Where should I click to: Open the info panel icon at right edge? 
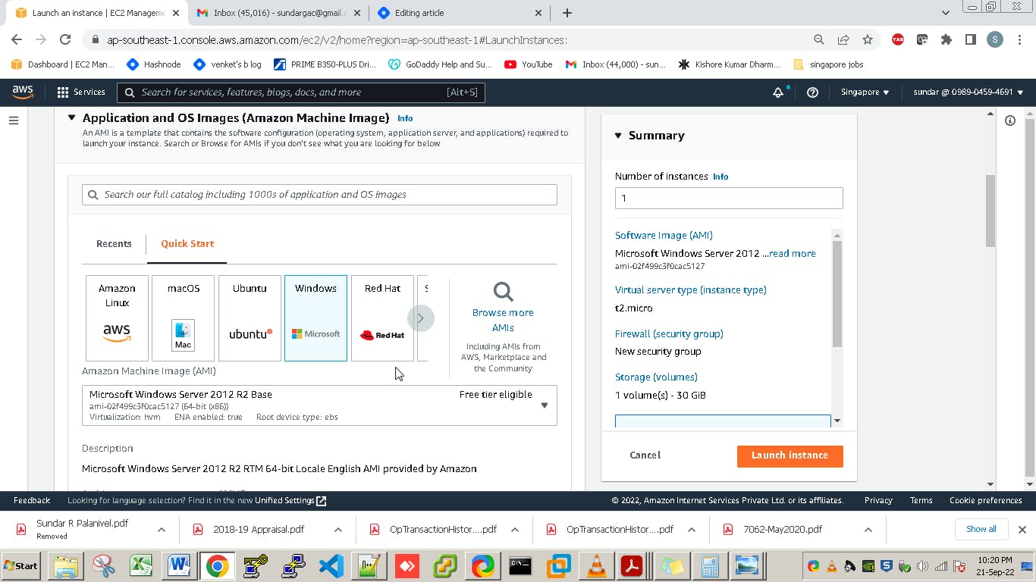point(1010,120)
